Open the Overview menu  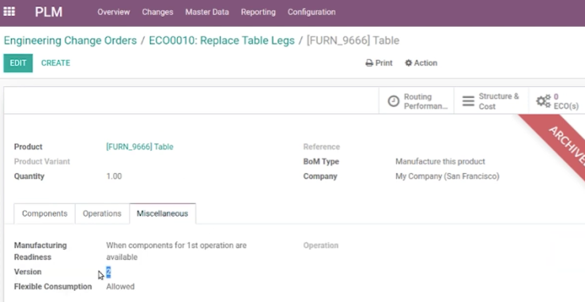[x=113, y=12]
